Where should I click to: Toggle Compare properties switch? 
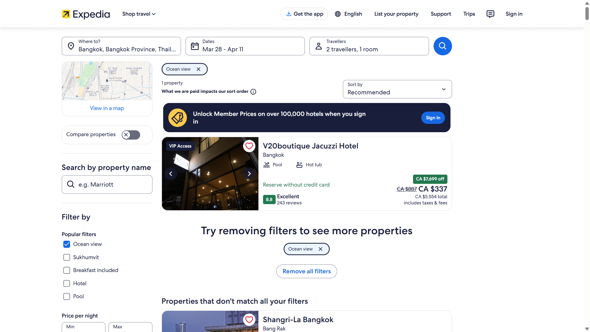131,135
